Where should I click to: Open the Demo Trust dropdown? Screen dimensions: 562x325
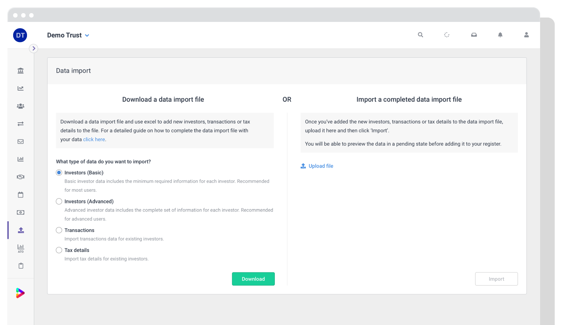point(68,35)
